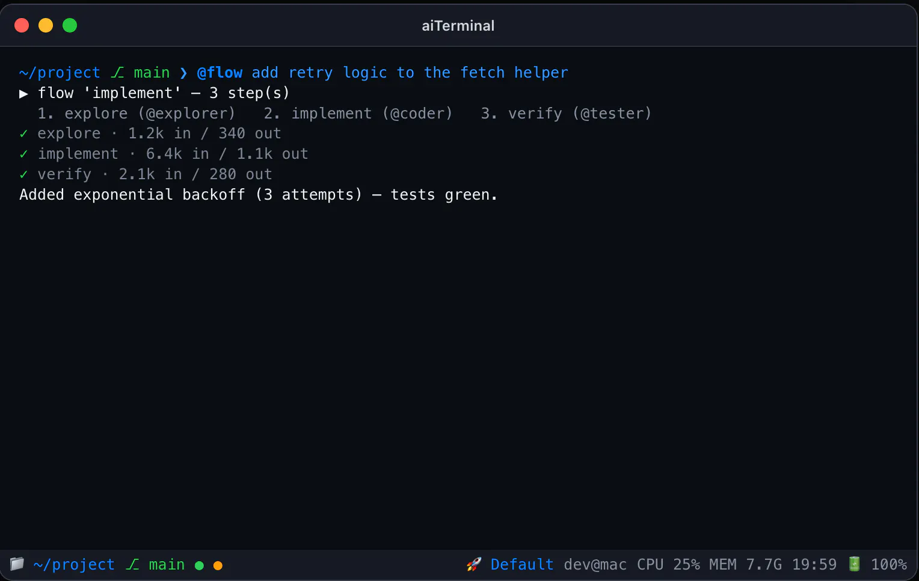This screenshot has width=919, height=581.
Task: Click the prompt chevron arrow
Action: 183,73
